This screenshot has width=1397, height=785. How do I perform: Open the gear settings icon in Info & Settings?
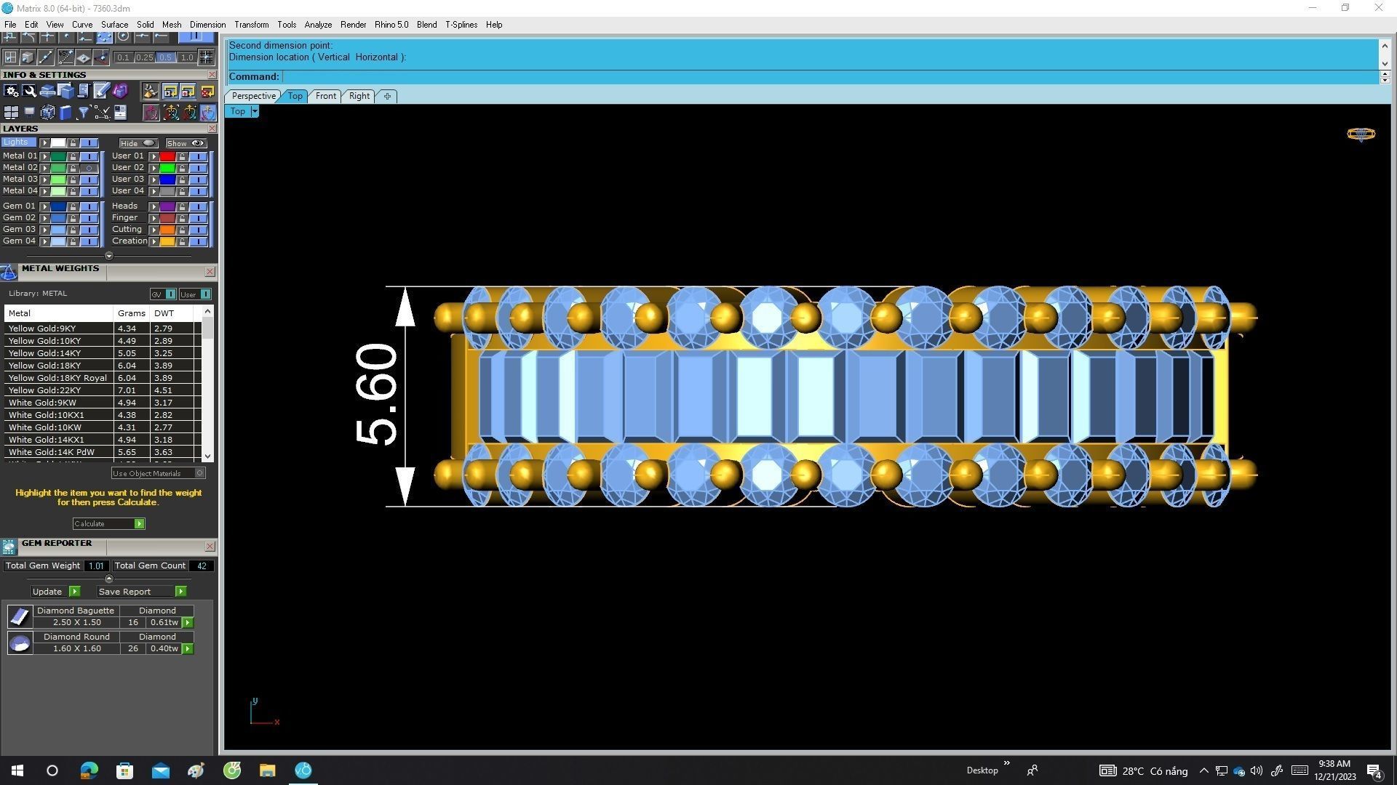coord(11,91)
